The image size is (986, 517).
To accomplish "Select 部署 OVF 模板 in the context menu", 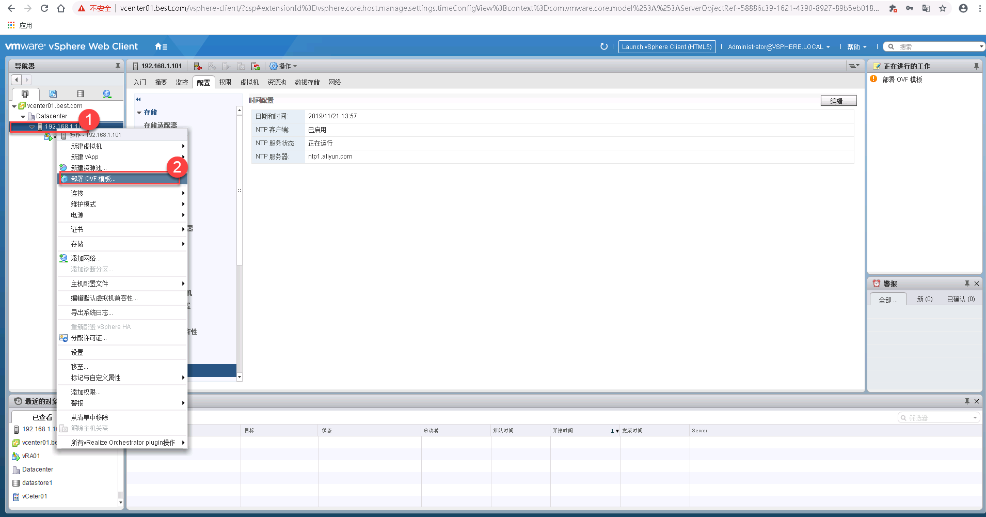I will 122,179.
